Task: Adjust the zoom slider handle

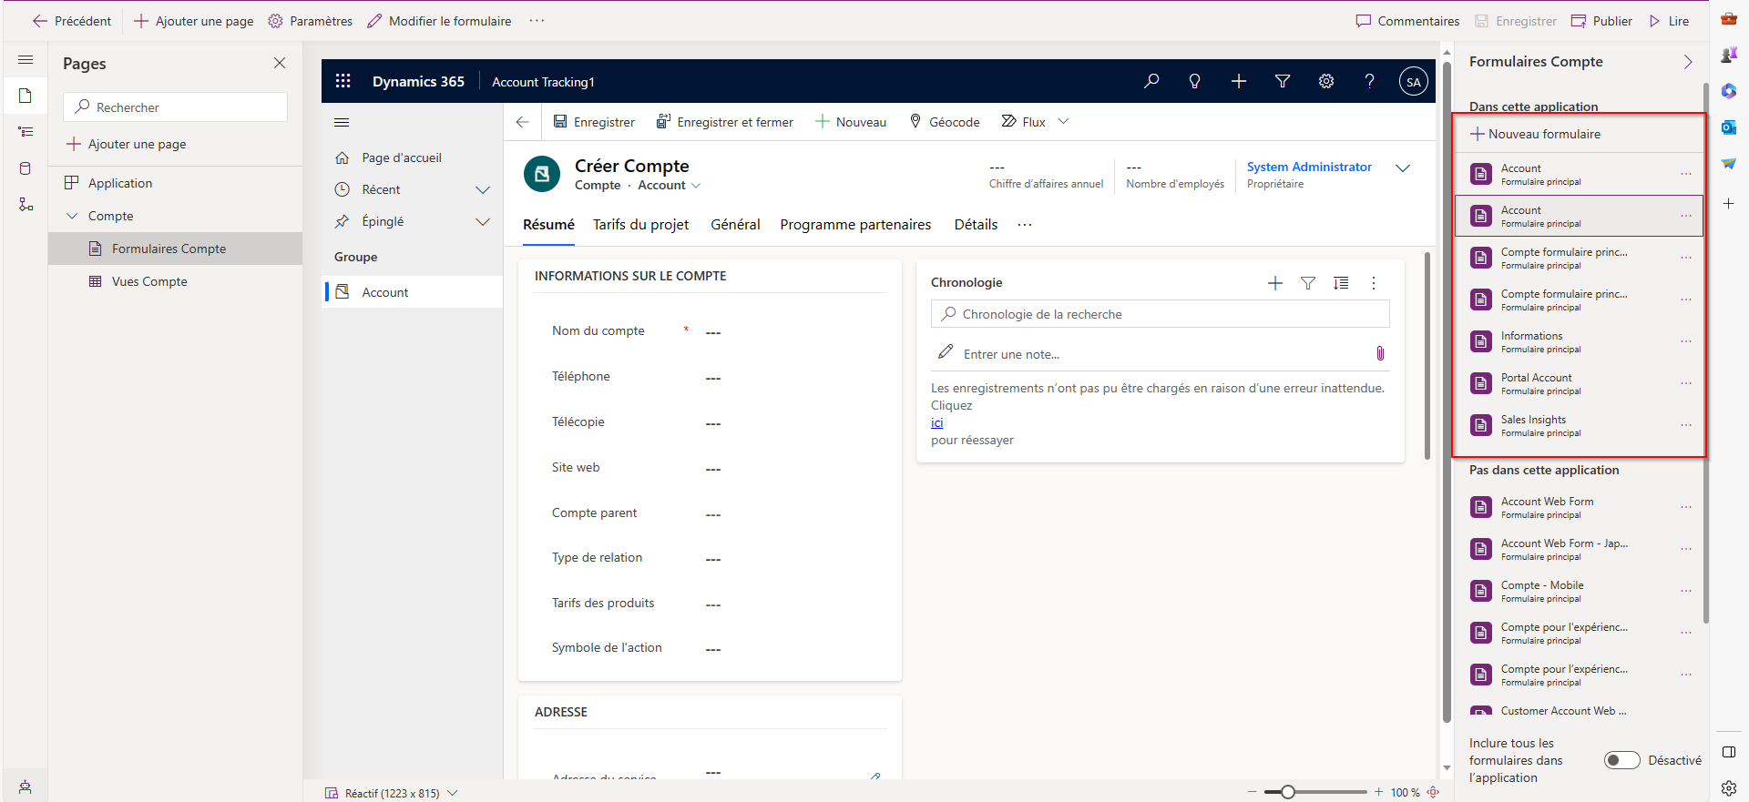Action: (1287, 792)
